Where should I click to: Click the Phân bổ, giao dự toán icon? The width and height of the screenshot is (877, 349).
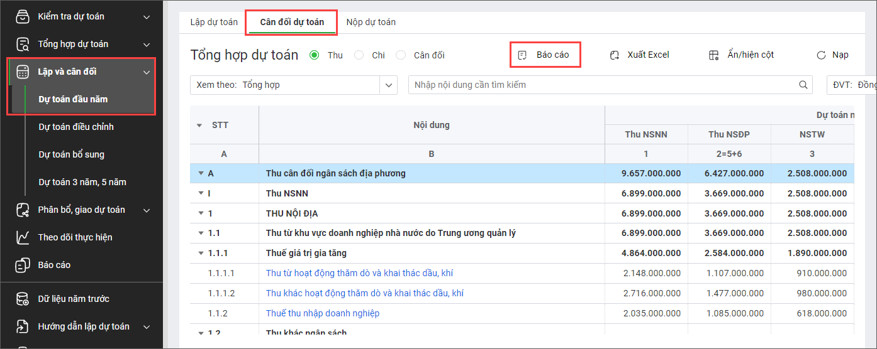point(23,210)
